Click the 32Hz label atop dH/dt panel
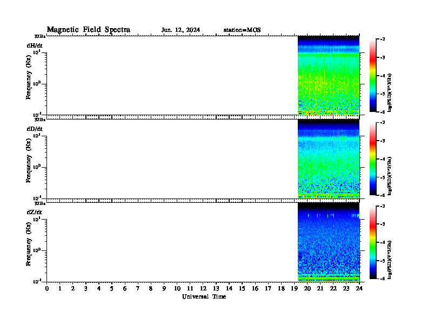This screenshot has width=428, height=331. click(x=40, y=36)
